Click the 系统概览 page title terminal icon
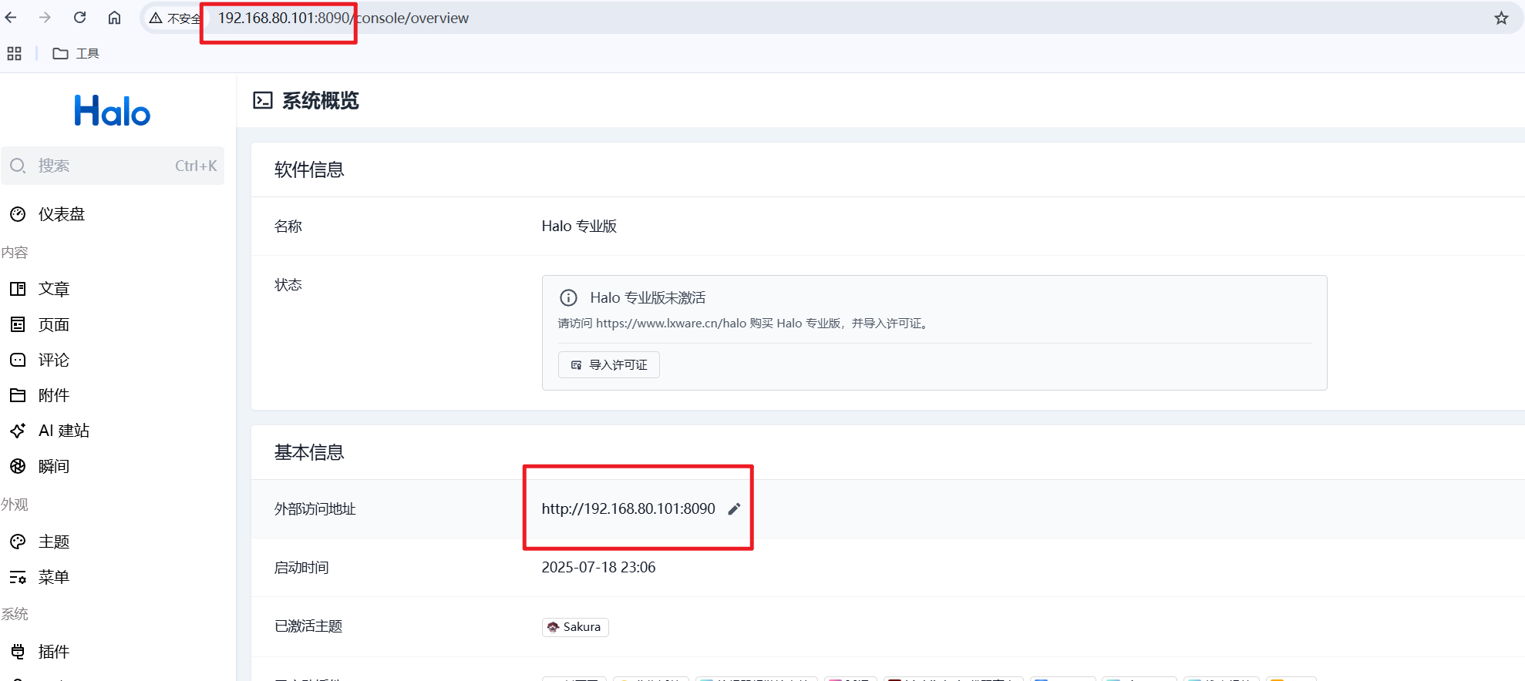This screenshot has width=1525, height=681. (263, 100)
